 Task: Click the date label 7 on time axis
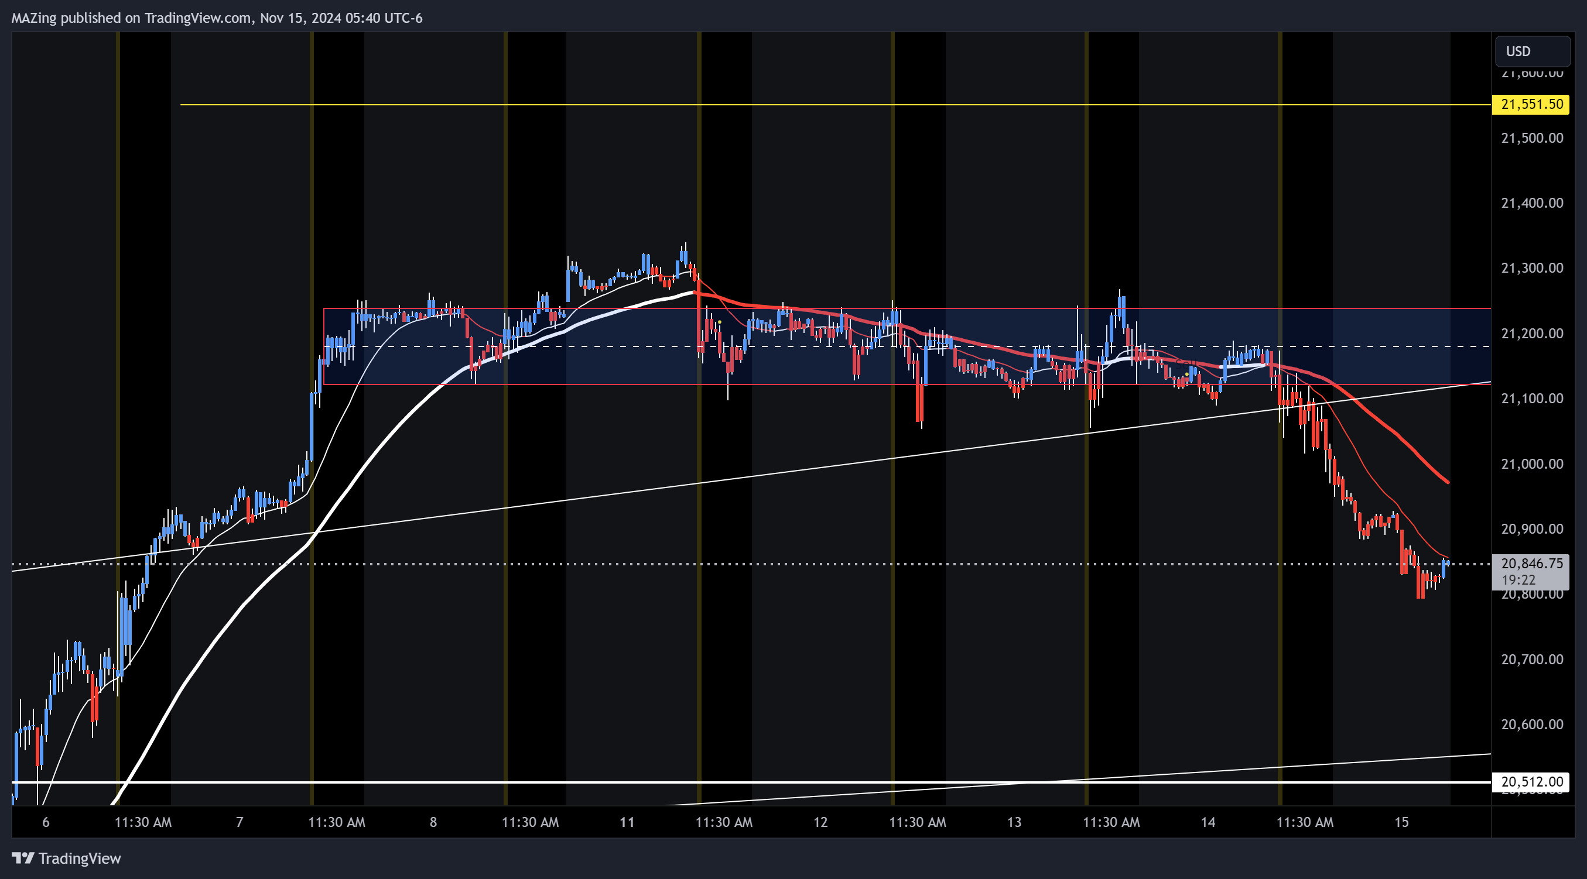[240, 822]
